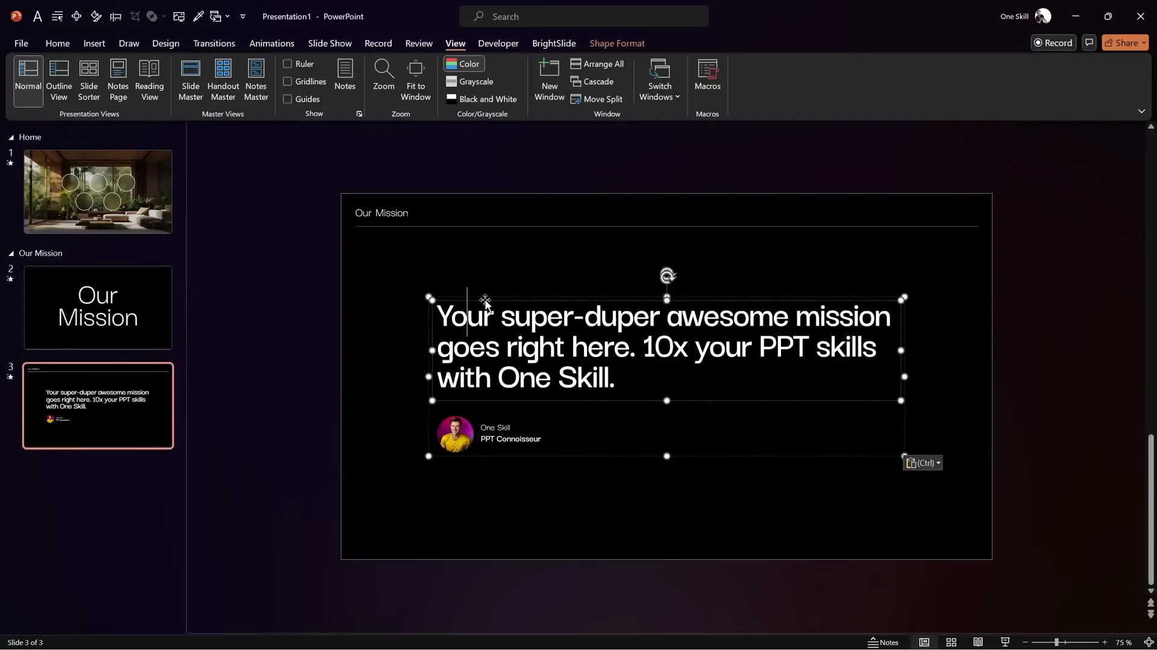The width and height of the screenshot is (1157, 650).
Task: Enable the Guides checkbox
Action: coord(287,99)
